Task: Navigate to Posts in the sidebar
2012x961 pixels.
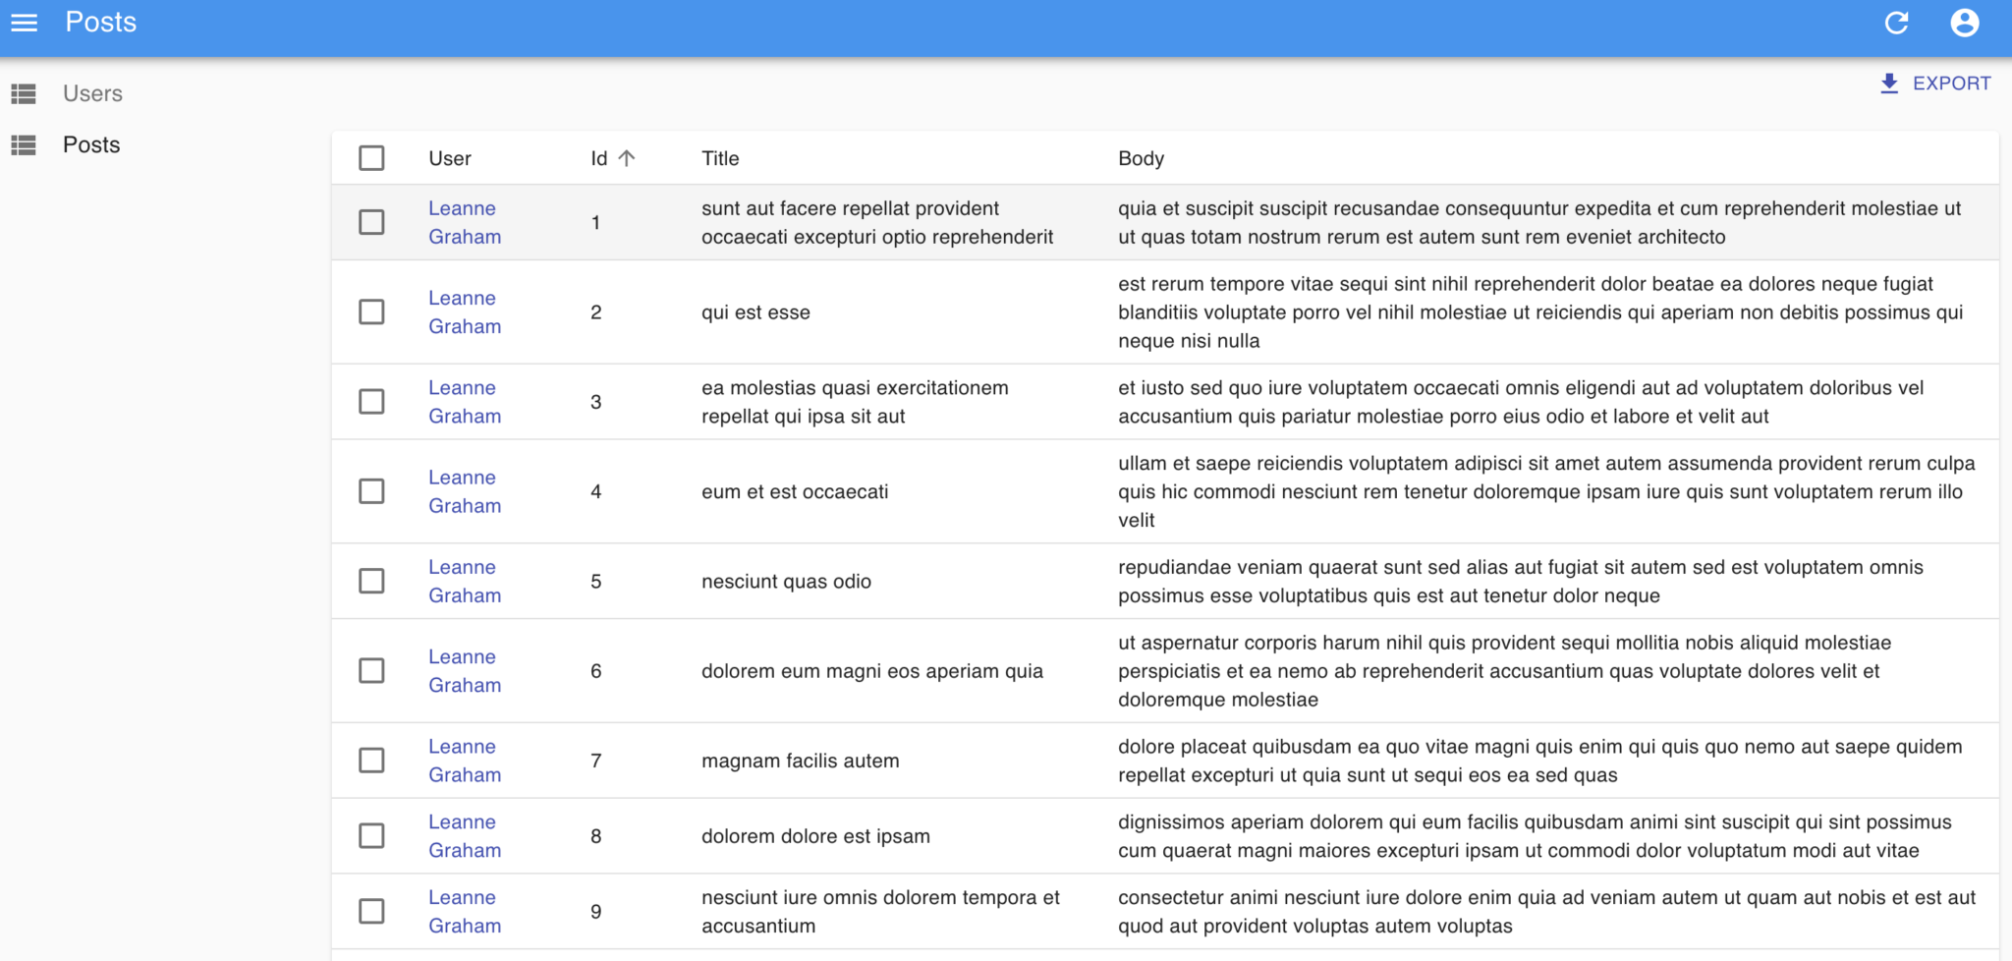Action: pos(90,144)
